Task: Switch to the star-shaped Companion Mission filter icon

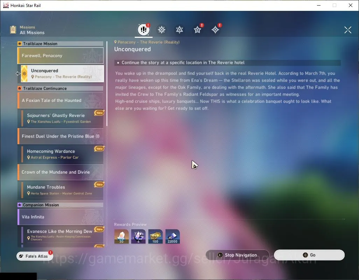Action: pyautogui.click(x=197, y=30)
